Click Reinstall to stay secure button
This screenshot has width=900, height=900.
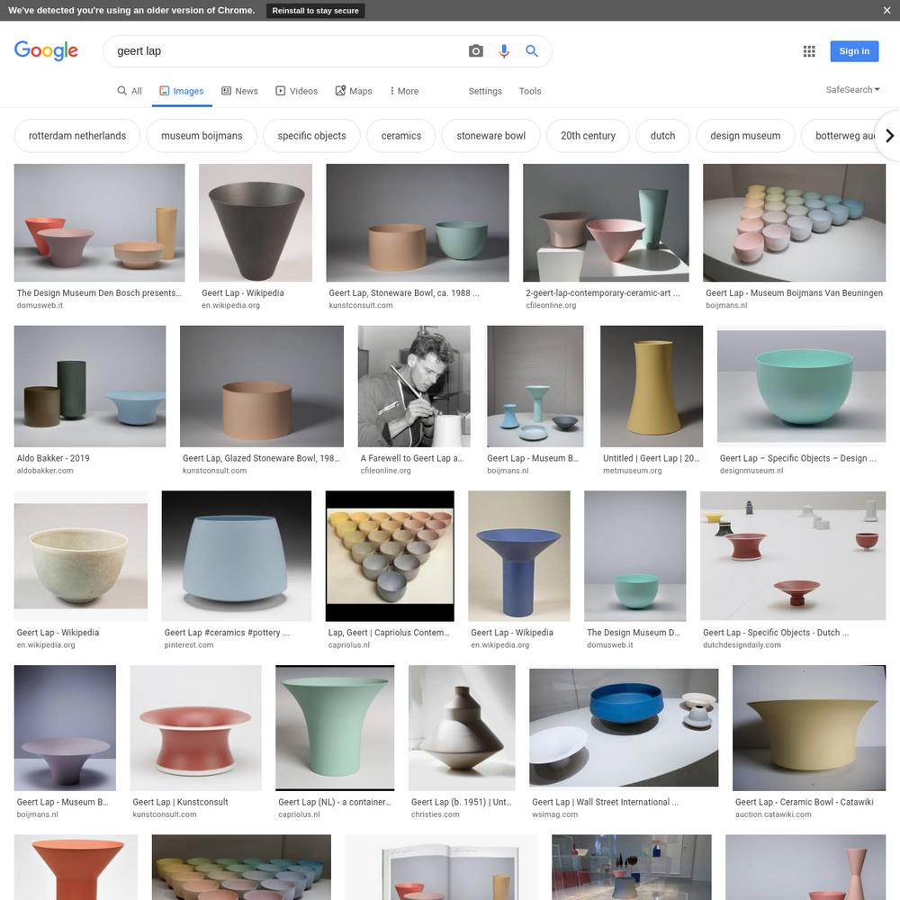coord(315,10)
